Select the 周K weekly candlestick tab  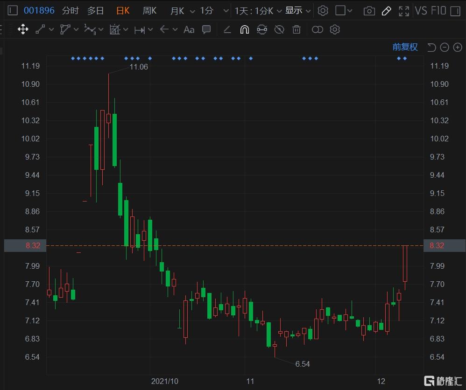(149, 11)
